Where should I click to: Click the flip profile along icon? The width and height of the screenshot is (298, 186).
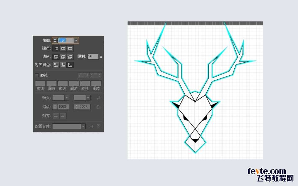[91, 126]
